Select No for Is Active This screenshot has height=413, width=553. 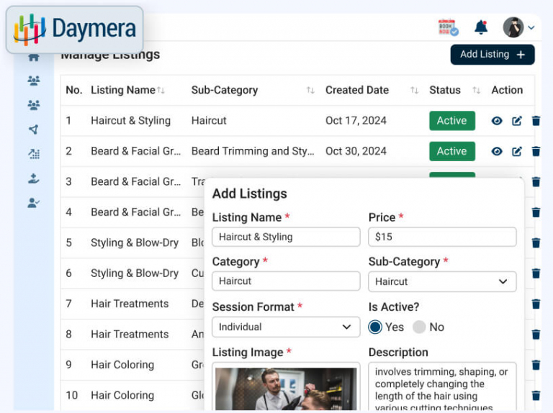[x=419, y=327]
